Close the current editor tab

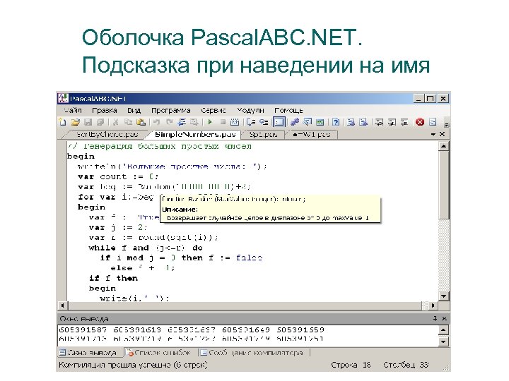click(442, 134)
